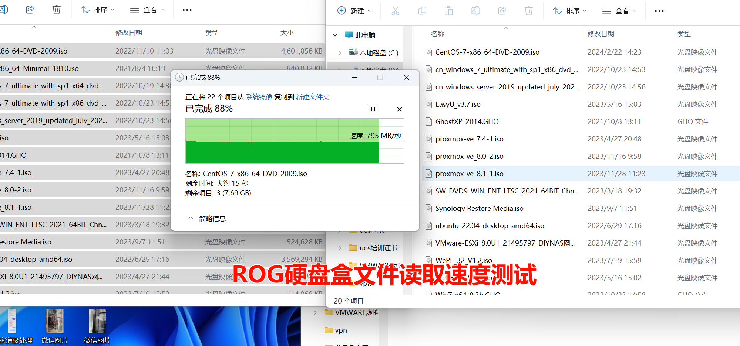Open the three-dot more menu in left toolbar
This screenshot has width=740, height=346.
coord(187,10)
